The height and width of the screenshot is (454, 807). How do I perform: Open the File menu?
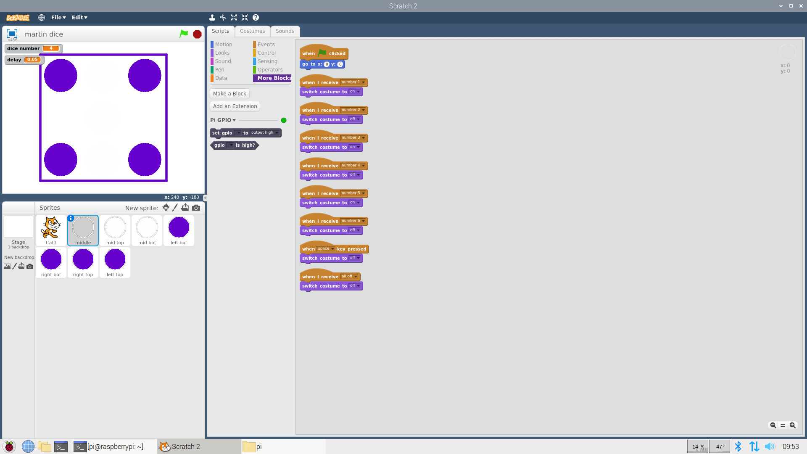pos(58,17)
